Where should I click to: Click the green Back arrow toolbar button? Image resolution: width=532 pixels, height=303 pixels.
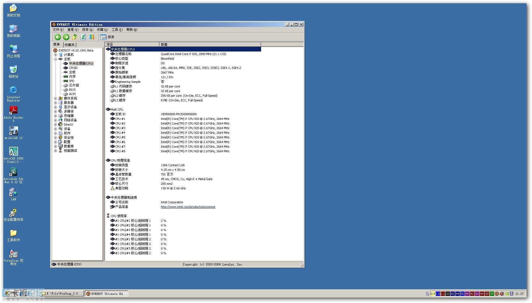(x=58, y=37)
